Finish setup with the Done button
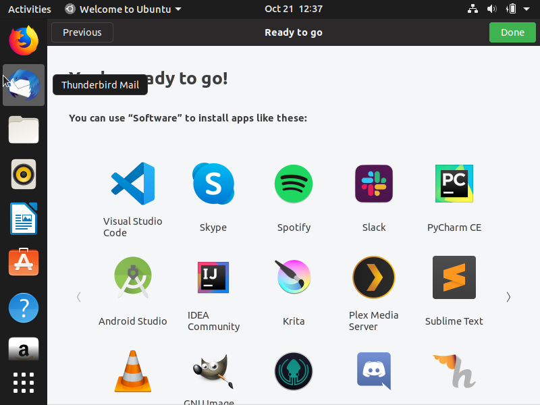540x405 pixels. pos(512,32)
